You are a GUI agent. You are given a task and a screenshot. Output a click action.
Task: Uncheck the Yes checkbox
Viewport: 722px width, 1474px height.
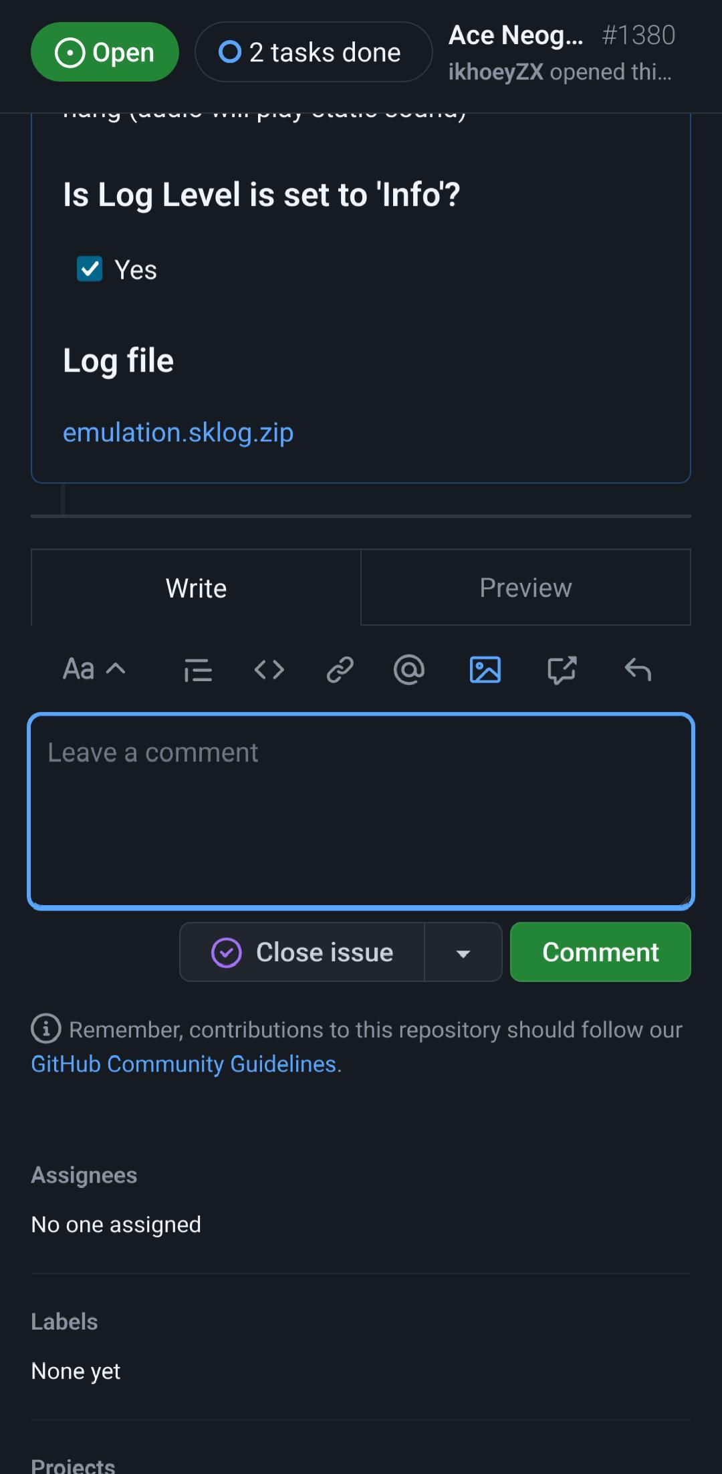(x=89, y=269)
